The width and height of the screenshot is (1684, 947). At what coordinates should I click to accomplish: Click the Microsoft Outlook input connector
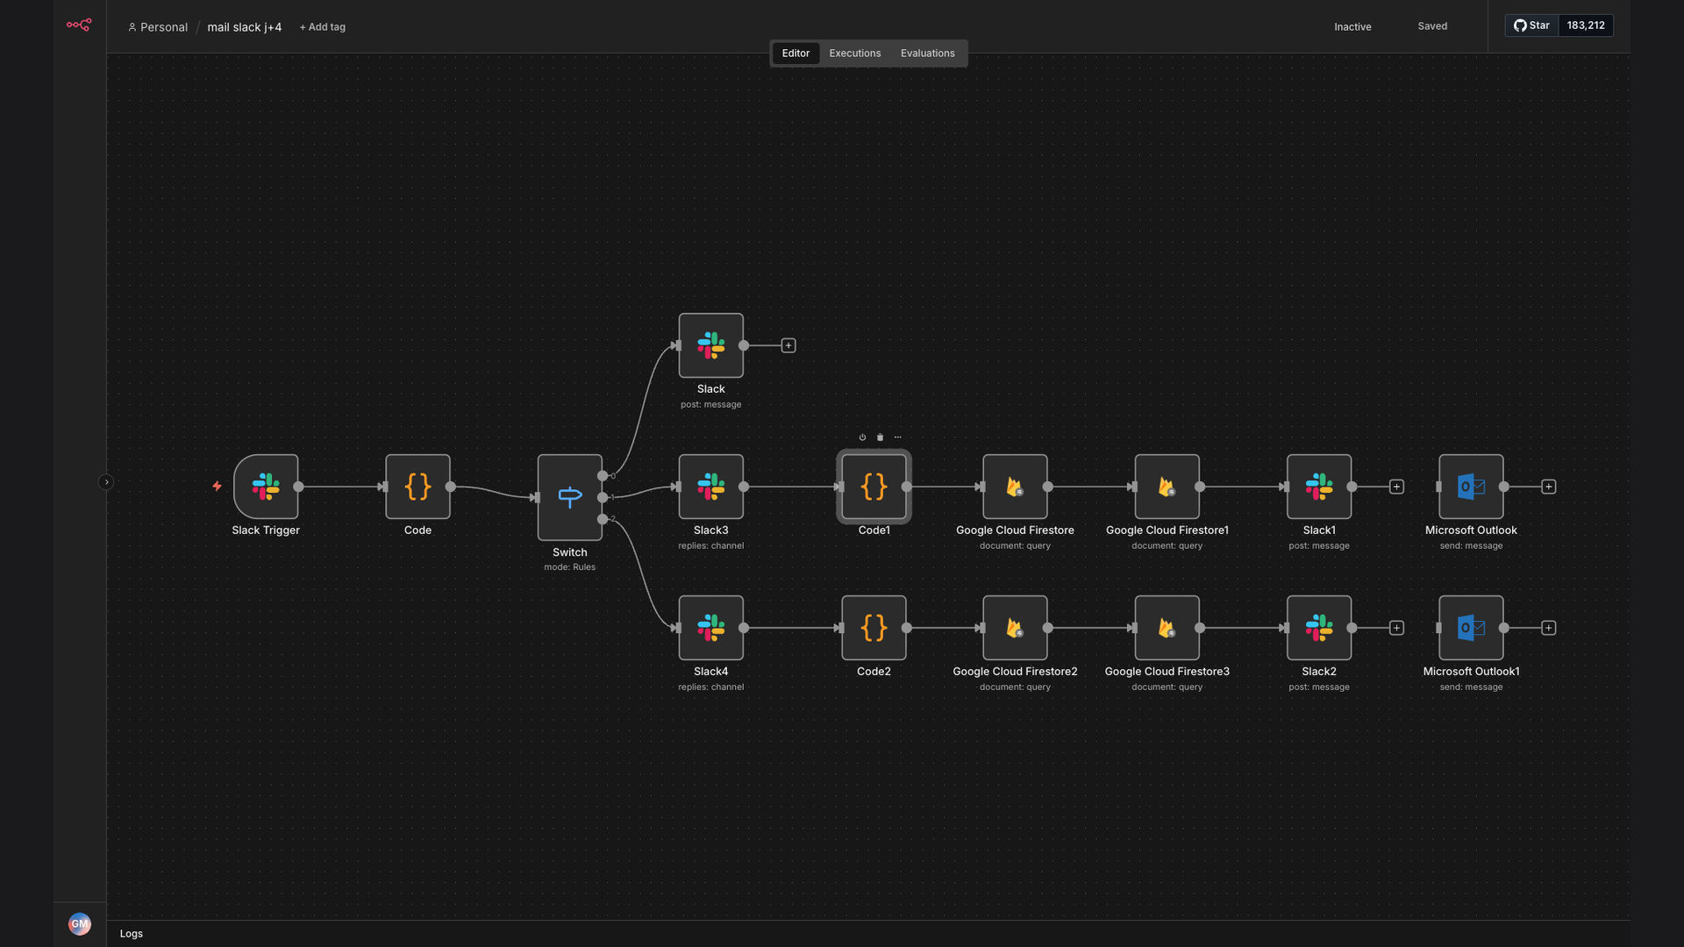[1438, 487]
